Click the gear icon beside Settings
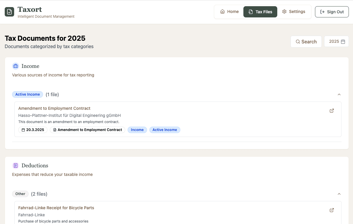Viewport: 353px width, 224px height. point(284,12)
